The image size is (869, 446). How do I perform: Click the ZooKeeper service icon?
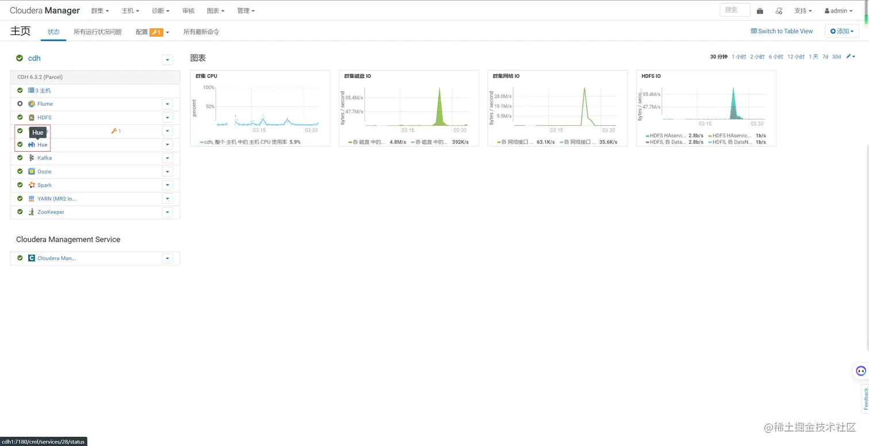(32, 212)
